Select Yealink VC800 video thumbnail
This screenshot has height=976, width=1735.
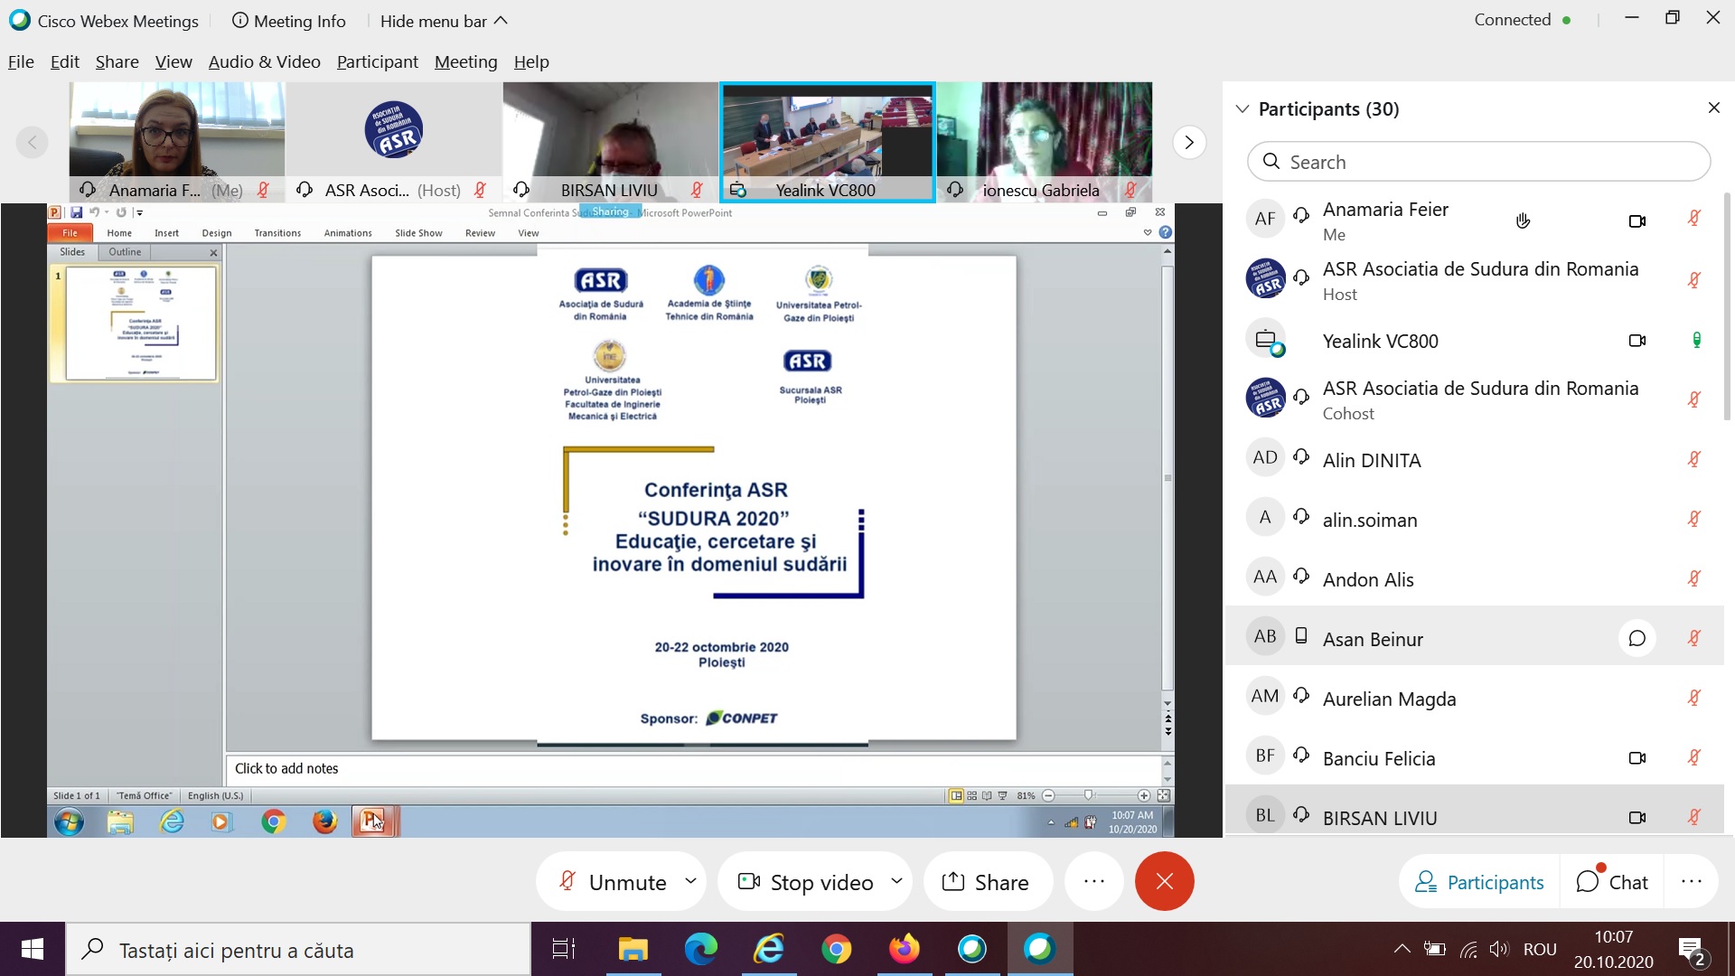827,140
